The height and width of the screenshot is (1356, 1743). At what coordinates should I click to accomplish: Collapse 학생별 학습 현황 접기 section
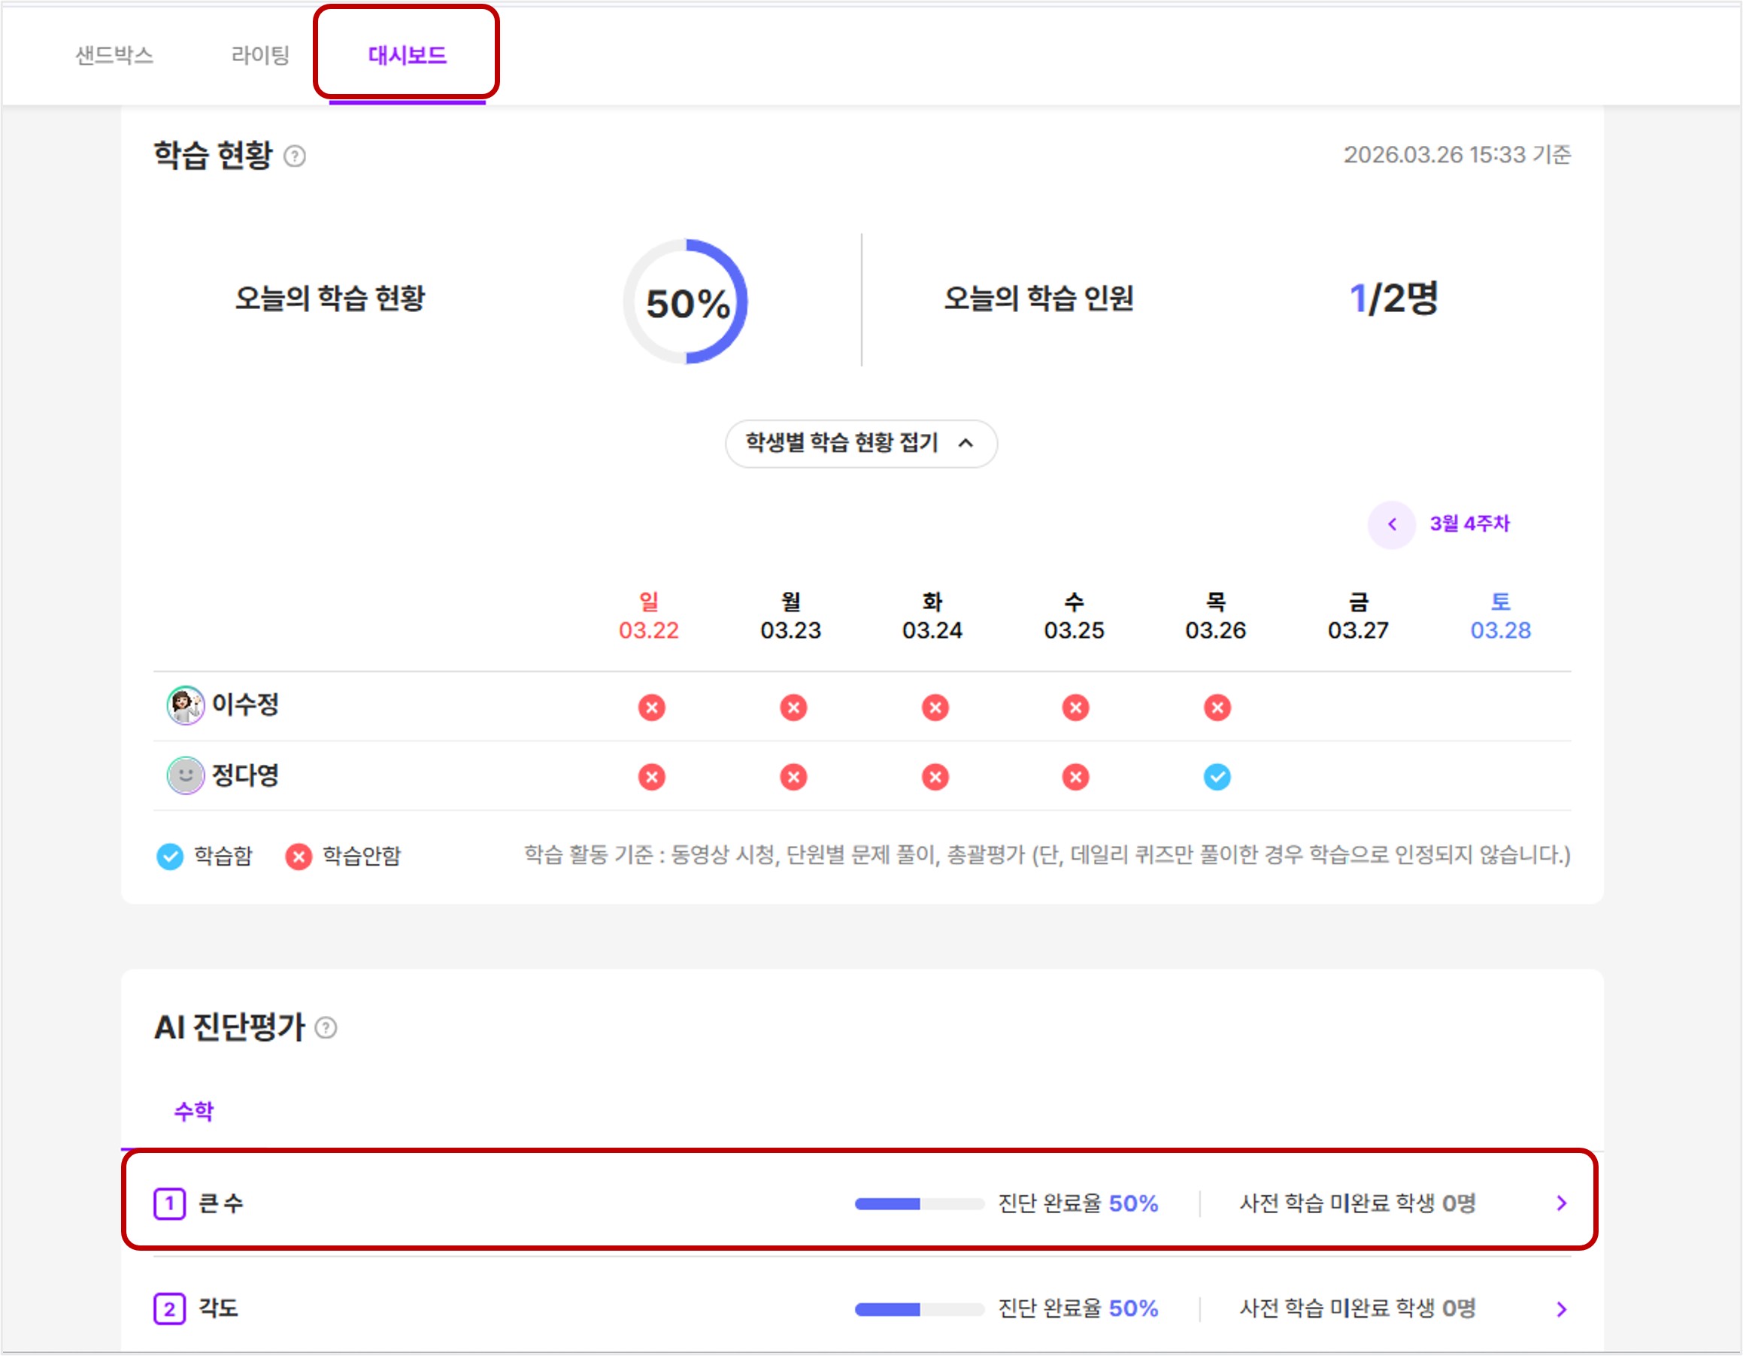pyautogui.click(x=861, y=444)
